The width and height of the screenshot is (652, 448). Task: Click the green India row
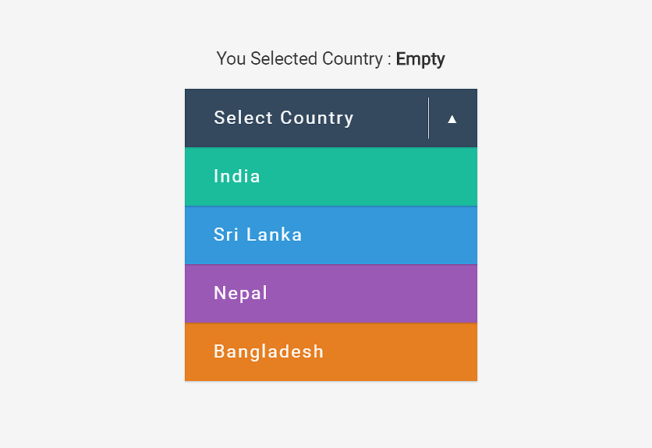click(x=331, y=177)
